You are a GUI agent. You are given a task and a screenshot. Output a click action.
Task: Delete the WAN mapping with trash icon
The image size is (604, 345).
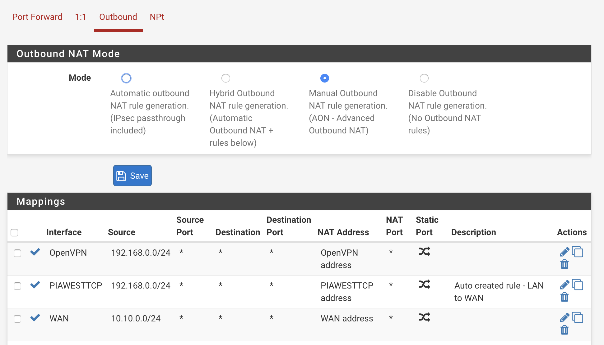pyautogui.click(x=564, y=330)
